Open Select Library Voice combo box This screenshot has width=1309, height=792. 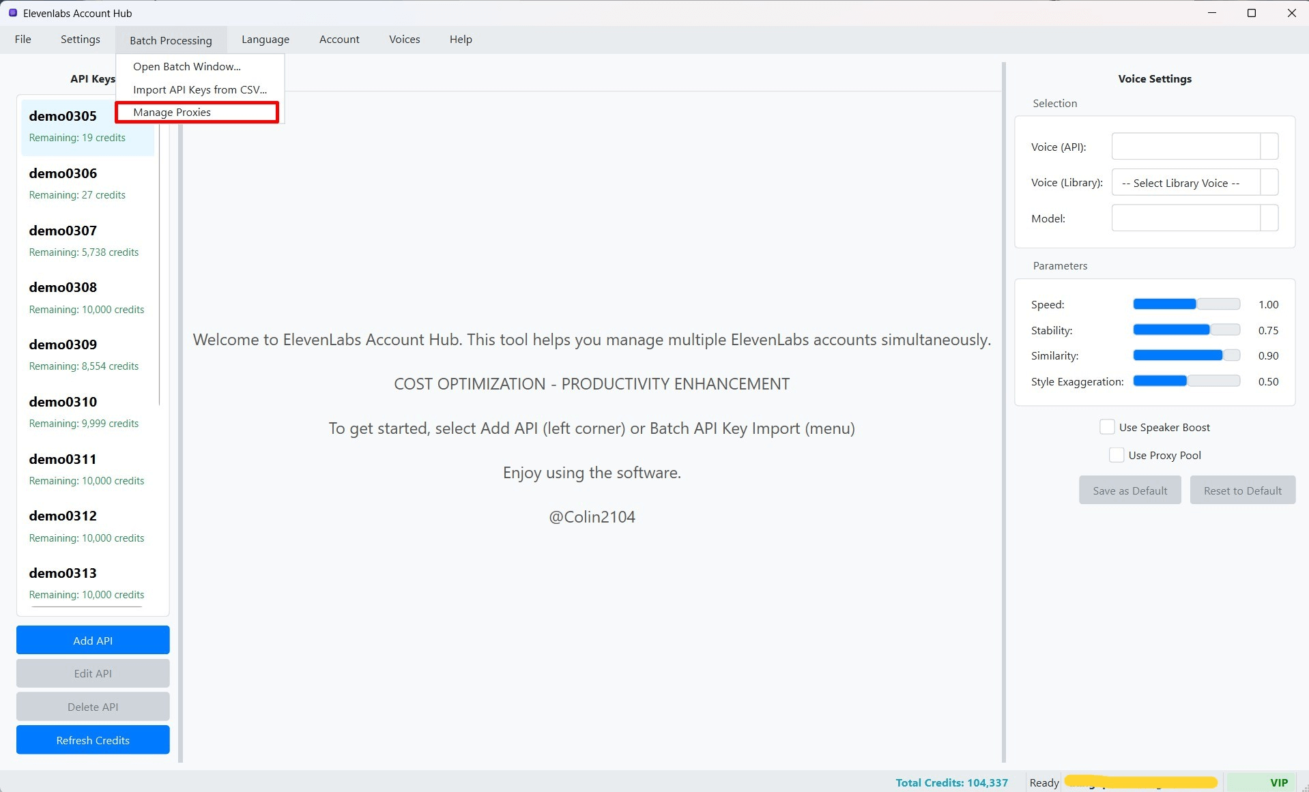1194,183
